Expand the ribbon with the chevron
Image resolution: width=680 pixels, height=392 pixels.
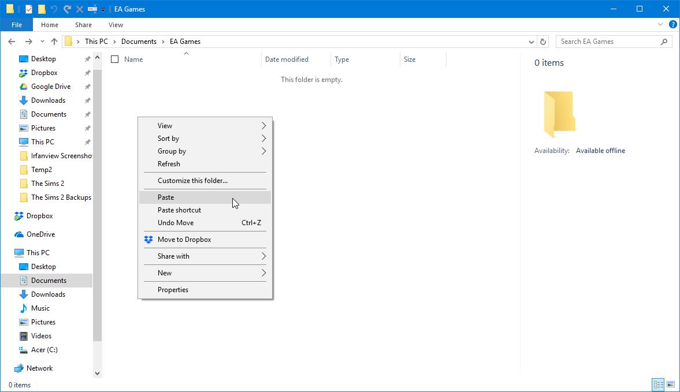pyautogui.click(x=660, y=25)
